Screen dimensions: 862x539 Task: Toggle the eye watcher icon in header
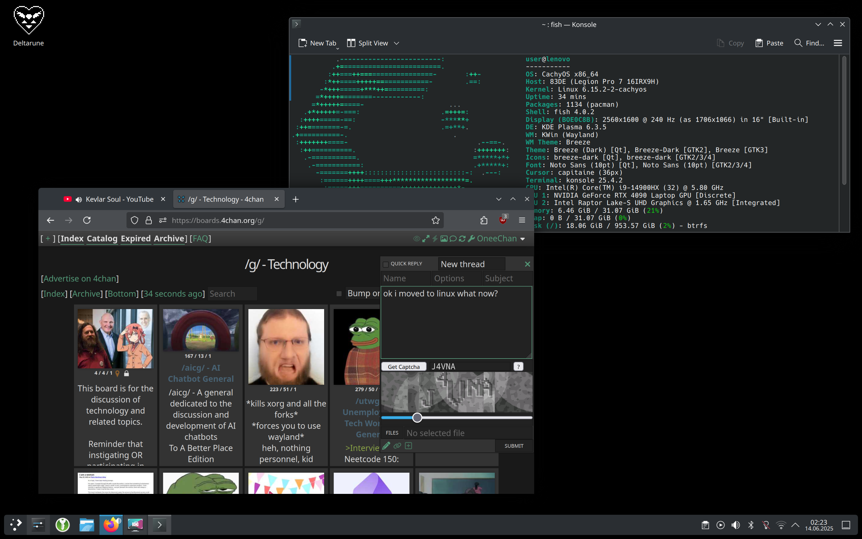(416, 239)
